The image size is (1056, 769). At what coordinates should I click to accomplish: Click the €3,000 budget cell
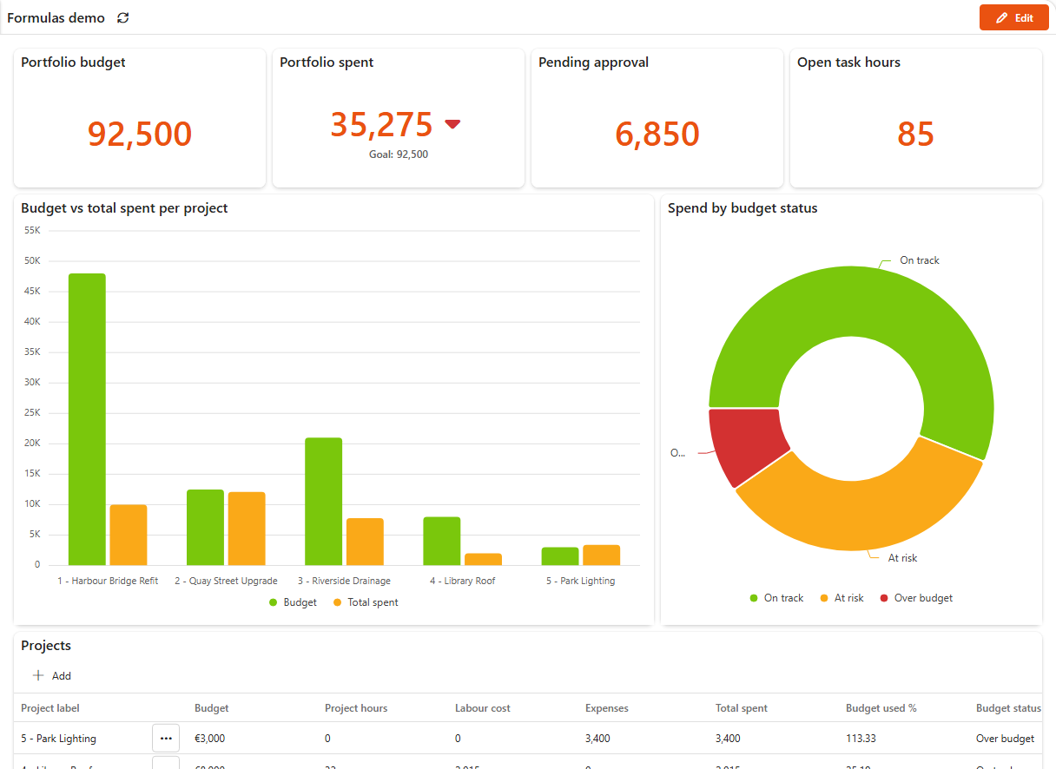pyautogui.click(x=210, y=739)
